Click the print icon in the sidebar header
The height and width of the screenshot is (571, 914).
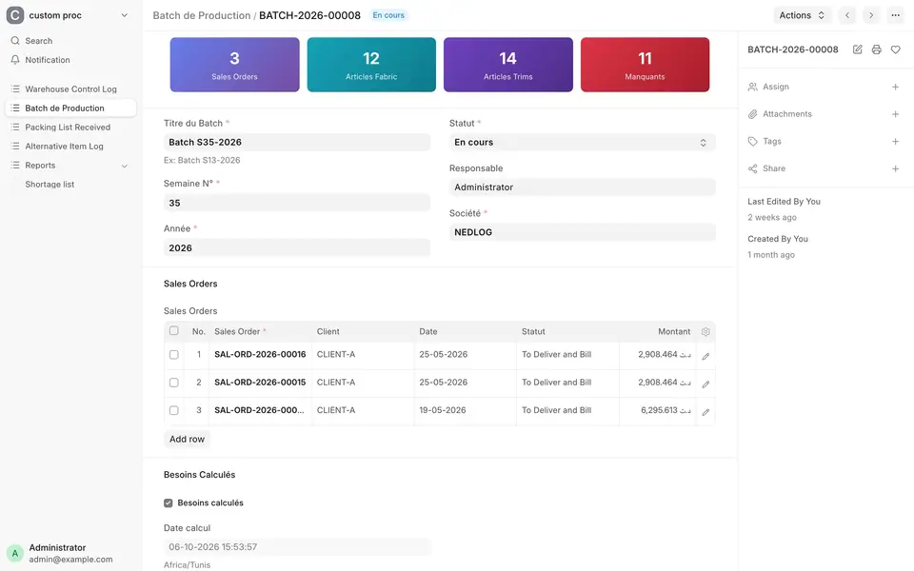[x=876, y=49]
